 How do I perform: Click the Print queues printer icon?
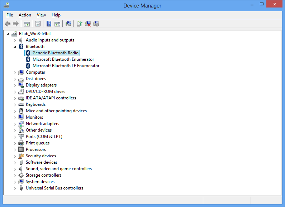(x=21, y=143)
